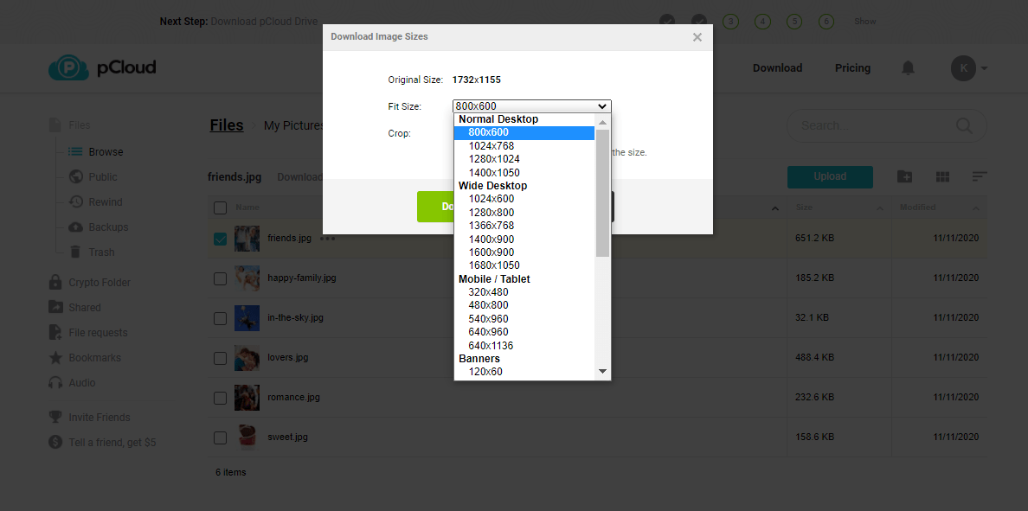Check the sweet.jpg checkbox
The image size is (1028, 511).
coord(221,438)
